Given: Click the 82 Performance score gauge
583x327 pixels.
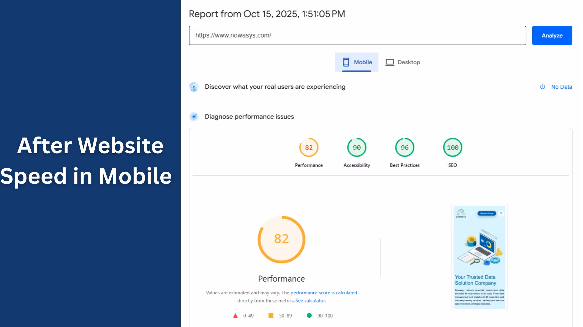Looking at the screenshot, I should [309, 147].
